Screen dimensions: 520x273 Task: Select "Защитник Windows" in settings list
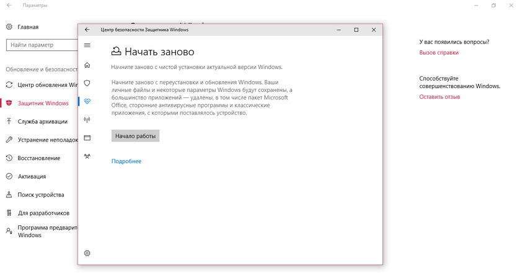pyautogui.click(x=43, y=103)
